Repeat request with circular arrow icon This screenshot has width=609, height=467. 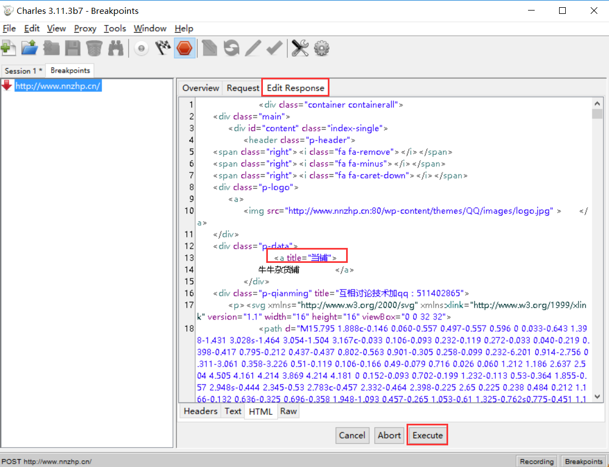[x=231, y=48]
